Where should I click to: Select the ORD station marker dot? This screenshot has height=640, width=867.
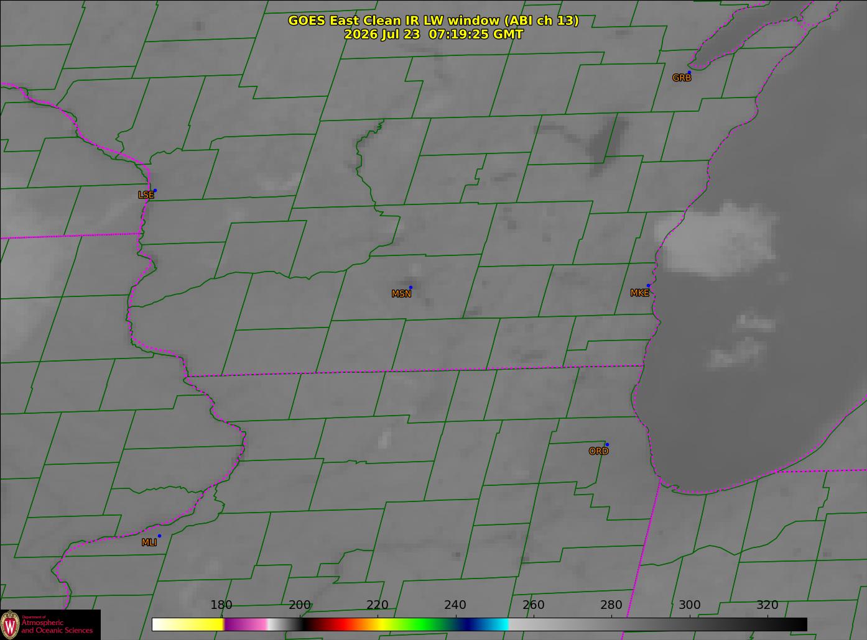(x=607, y=444)
